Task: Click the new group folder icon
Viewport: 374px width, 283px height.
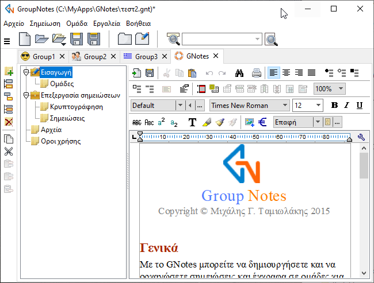Action: [x=125, y=39]
